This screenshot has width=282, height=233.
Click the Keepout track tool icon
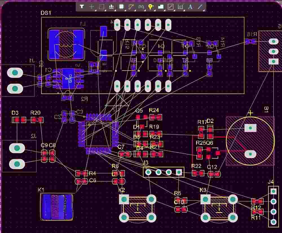coord(170,7)
